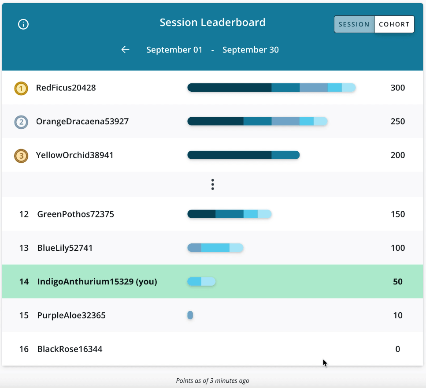Select the BlackRose16344 entry

click(70, 349)
